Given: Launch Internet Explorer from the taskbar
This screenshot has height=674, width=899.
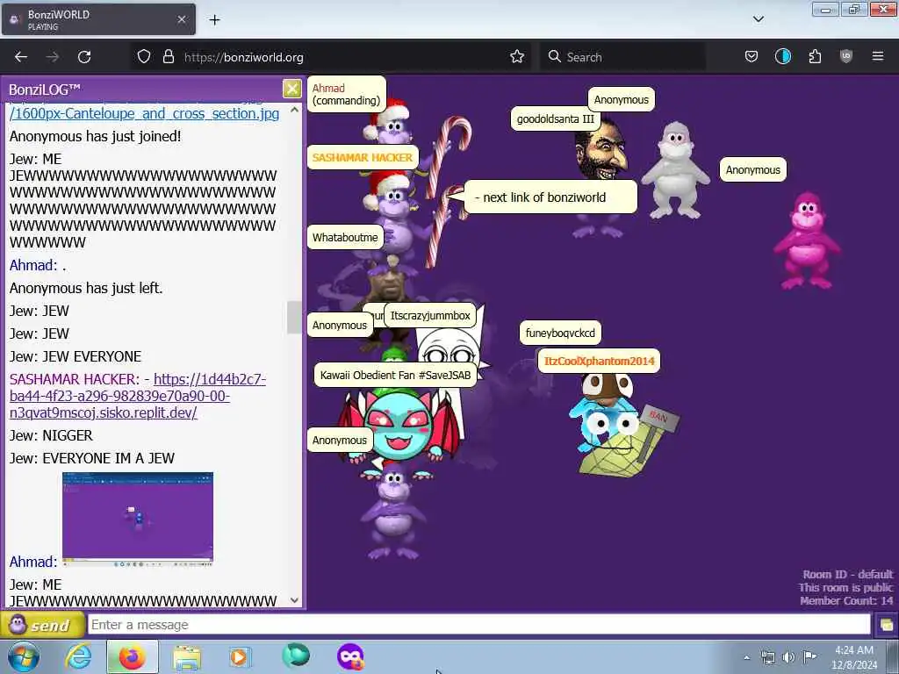Looking at the screenshot, I should [78, 656].
